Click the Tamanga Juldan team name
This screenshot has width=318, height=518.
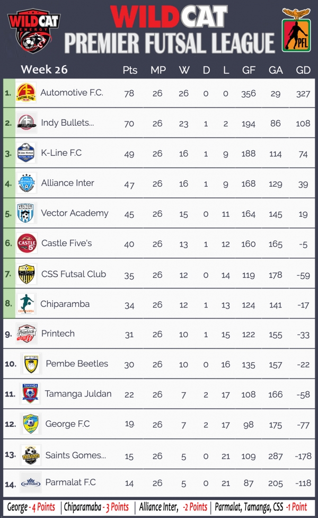(78, 394)
